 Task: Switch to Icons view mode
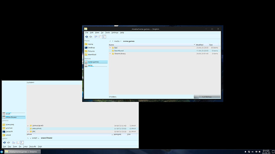(96, 37)
